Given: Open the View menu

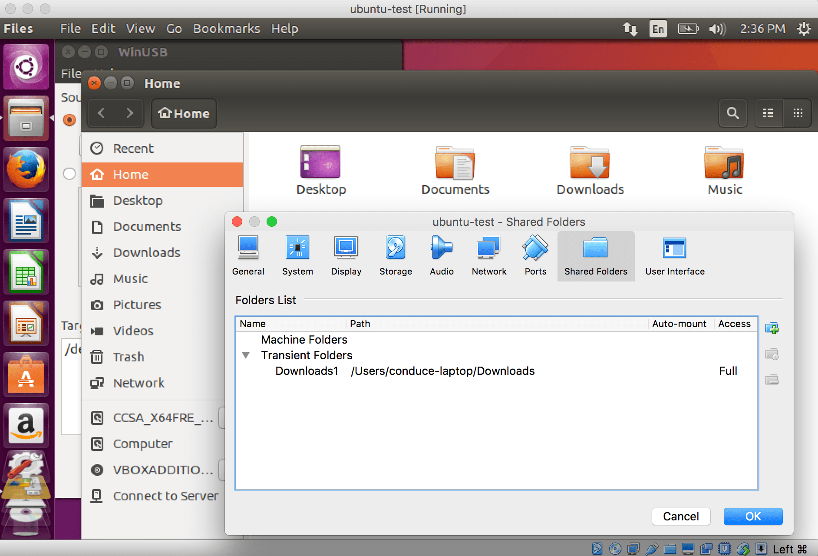Looking at the screenshot, I should 140,29.
